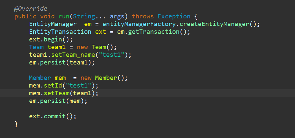Image resolution: width=295 pixels, height=138 pixels.
Task: Click 'mem' variable in Member declaration
Action: pos(60,78)
